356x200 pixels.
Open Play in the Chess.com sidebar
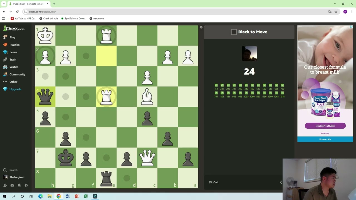[x=9, y=37]
